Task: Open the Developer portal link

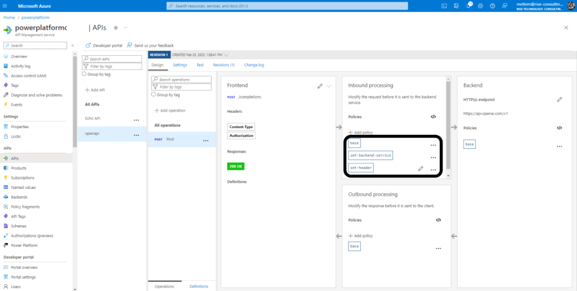Action: coord(104,45)
